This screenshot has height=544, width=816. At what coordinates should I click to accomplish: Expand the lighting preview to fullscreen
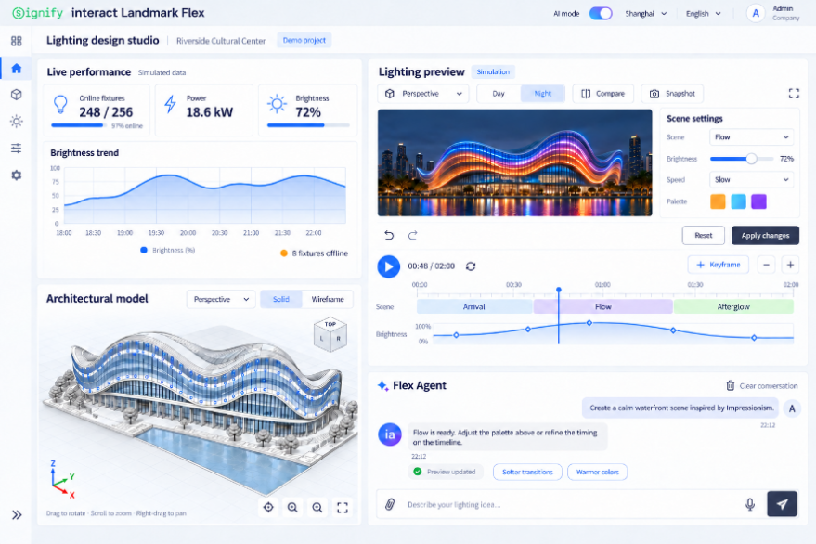(794, 94)
